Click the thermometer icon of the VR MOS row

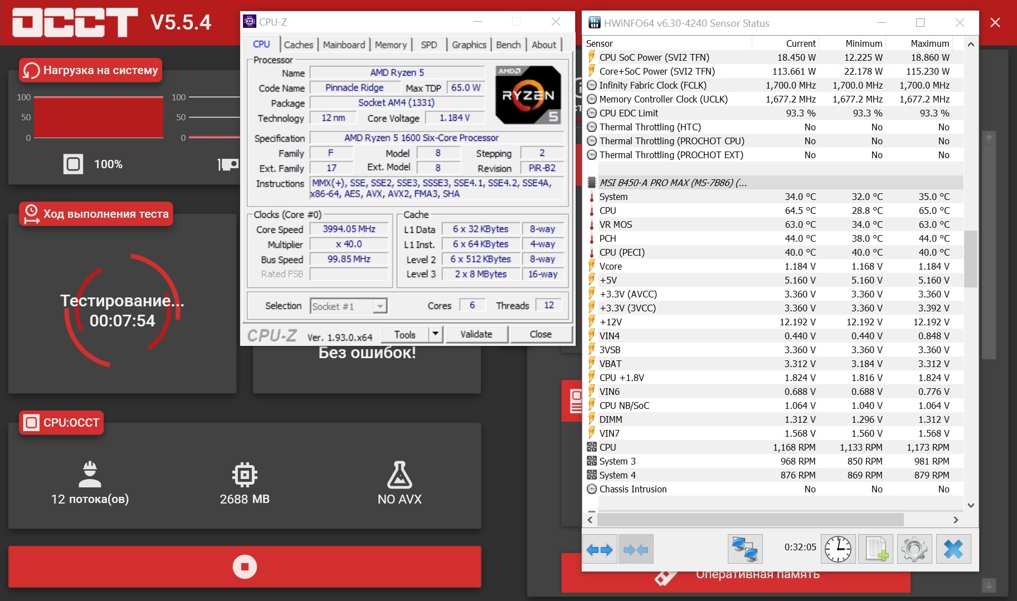pyautogui.click(x=591, y=224)
